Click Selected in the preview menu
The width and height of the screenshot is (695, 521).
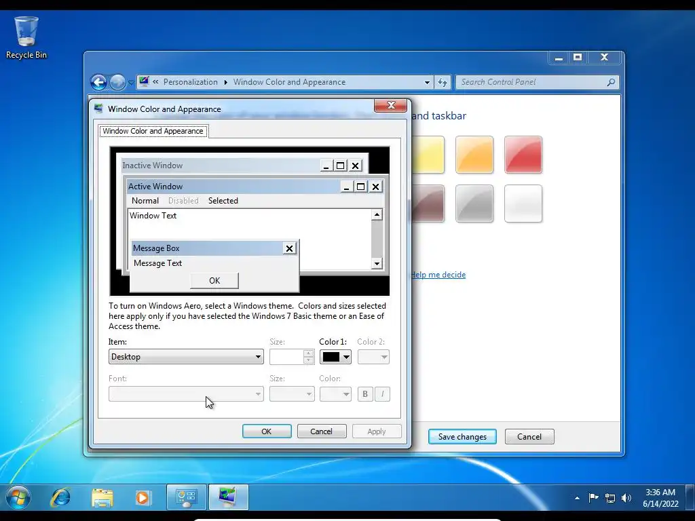coord(223,201)
